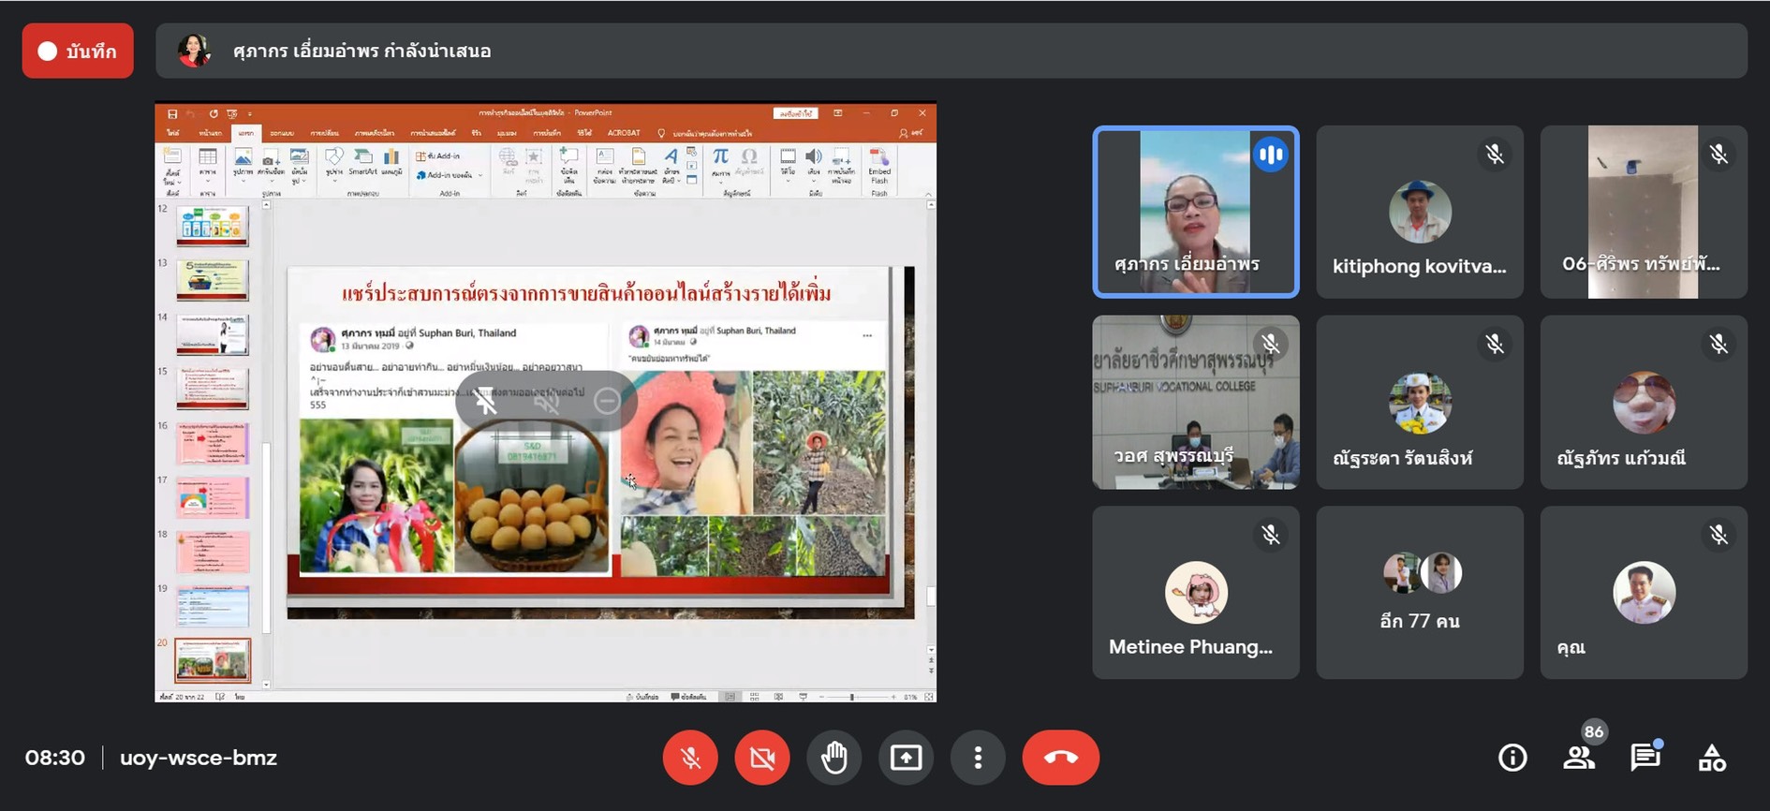Raise hand using the hand icon
This screenshot has width=1770, height=811.
click(x=834, y=758)
